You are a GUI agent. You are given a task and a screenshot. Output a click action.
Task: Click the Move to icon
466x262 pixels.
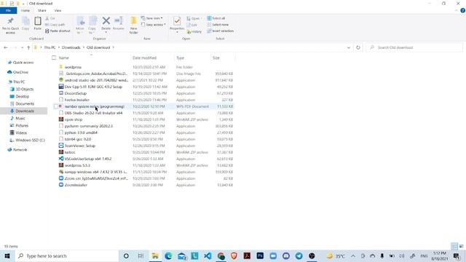pos(80,25)
